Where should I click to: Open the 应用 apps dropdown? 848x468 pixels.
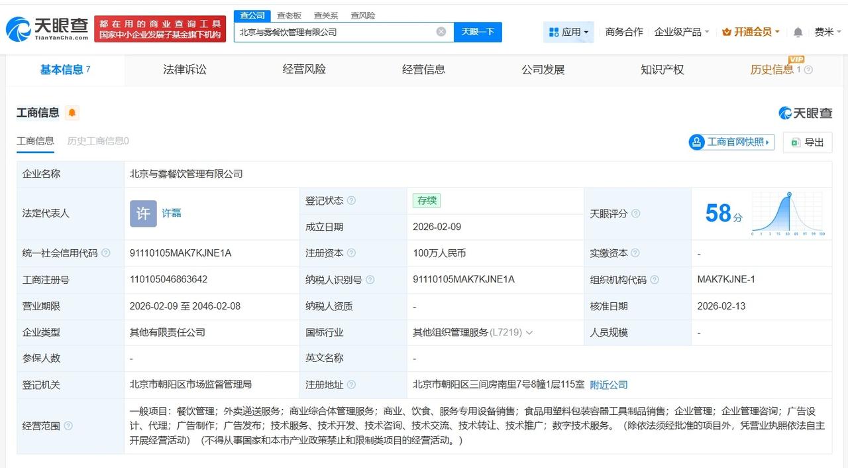click(x=568, y=32)
